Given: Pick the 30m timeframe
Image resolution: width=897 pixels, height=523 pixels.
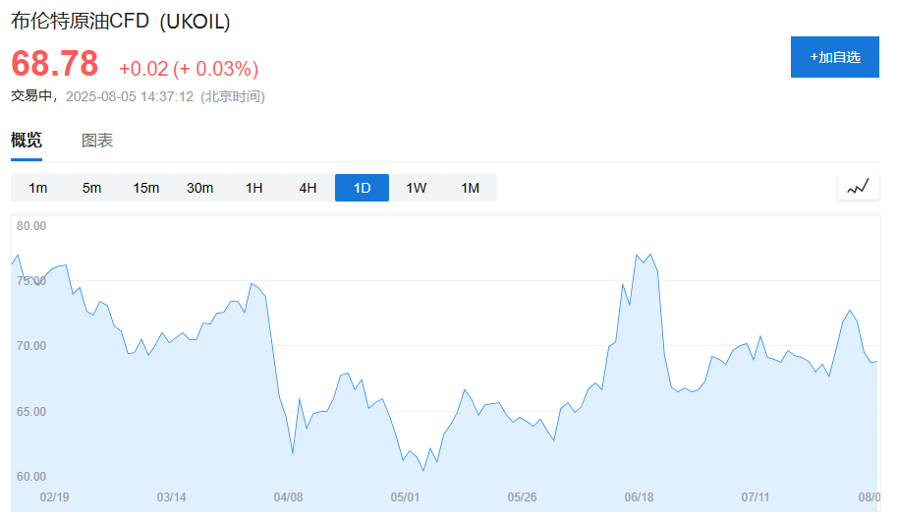Looking at the screenshot, I should pos(199,188).
